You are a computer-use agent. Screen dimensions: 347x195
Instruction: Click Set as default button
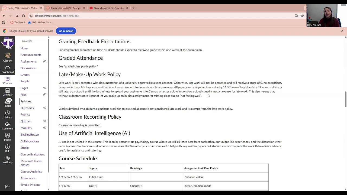point(66,31)
